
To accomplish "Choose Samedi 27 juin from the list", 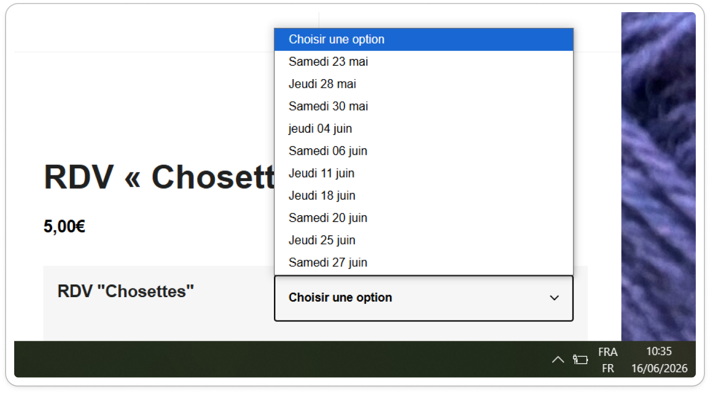I will pyautogui.click(x=423, y=263).
